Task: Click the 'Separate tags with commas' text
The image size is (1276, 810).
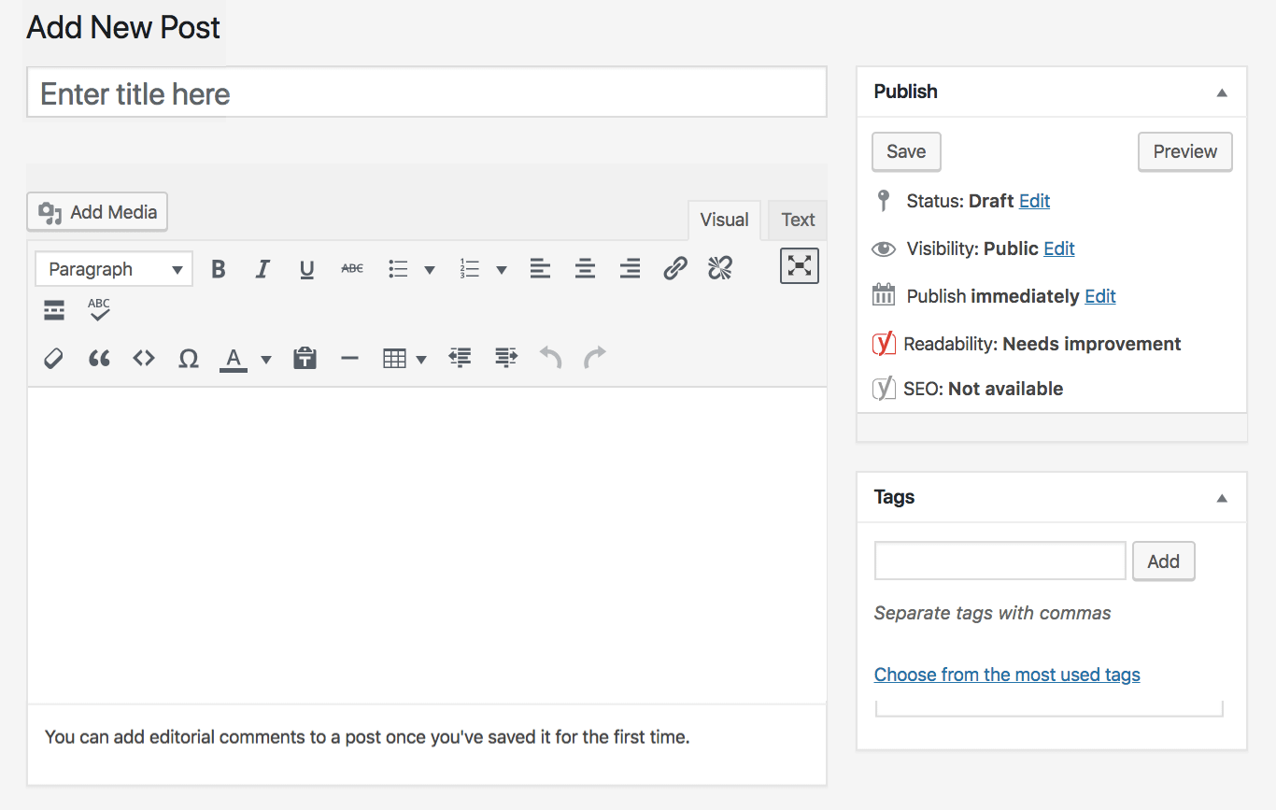Action: 993,614
